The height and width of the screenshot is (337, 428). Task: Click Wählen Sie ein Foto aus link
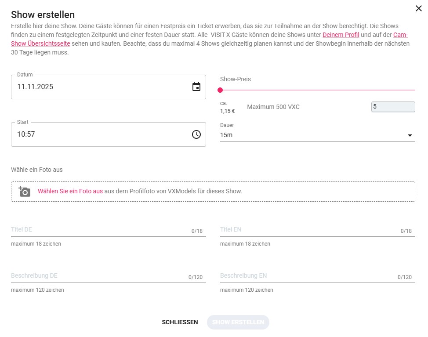(70, 191)
